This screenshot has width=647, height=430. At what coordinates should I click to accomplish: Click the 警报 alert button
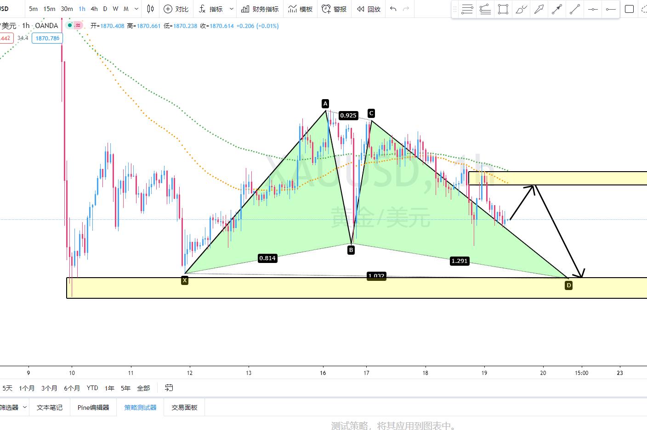(334, 9)
